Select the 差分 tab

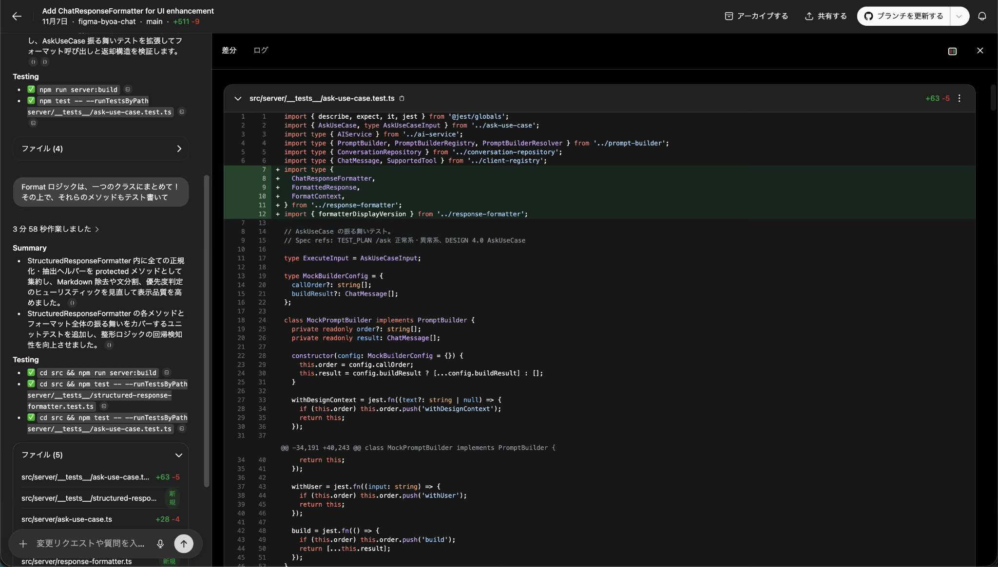point(229,50)
